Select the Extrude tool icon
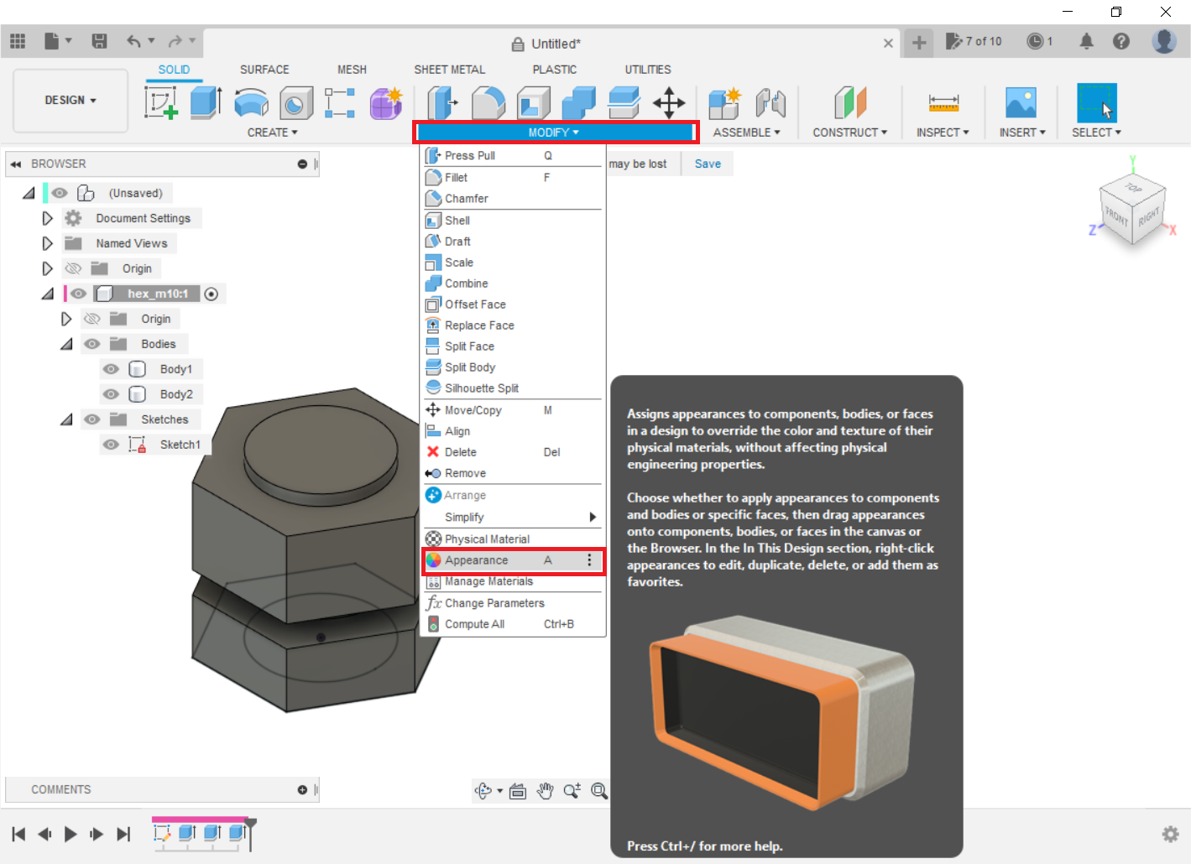This screenshot has width=1191, height=864. 206,103
